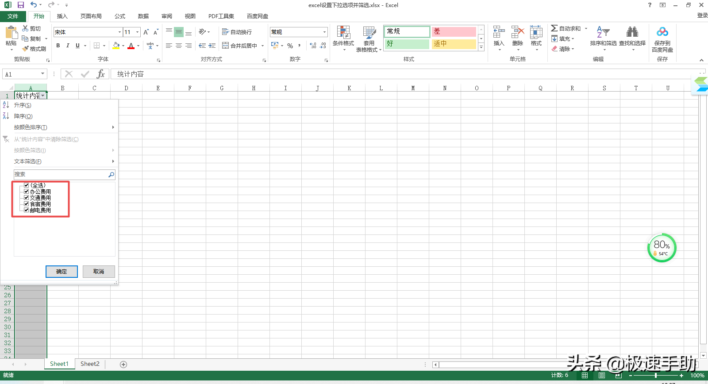This screenshot has height=384, width=708.
Task: Apply the 好 good cell style swatch
Action: tap(407, 44)
